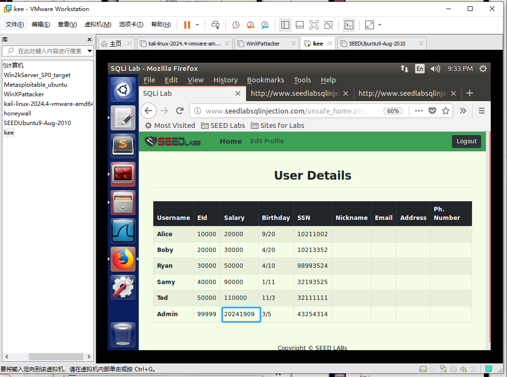Open page actions three-dot menu
The height and width of the screenshot is (377, 507).
pyautogui.click(x=419, y=111)
